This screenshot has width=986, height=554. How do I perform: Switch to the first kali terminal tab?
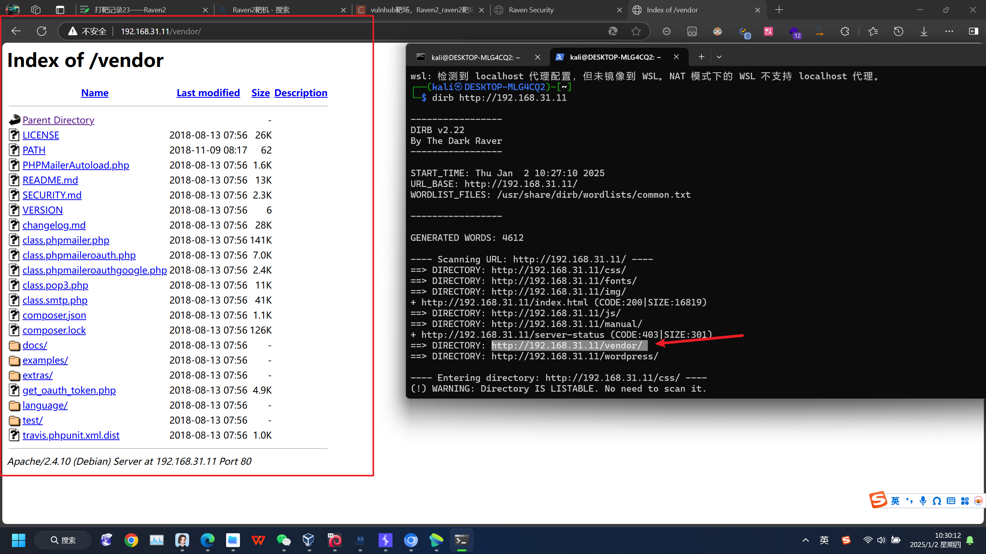coord(475,57)
